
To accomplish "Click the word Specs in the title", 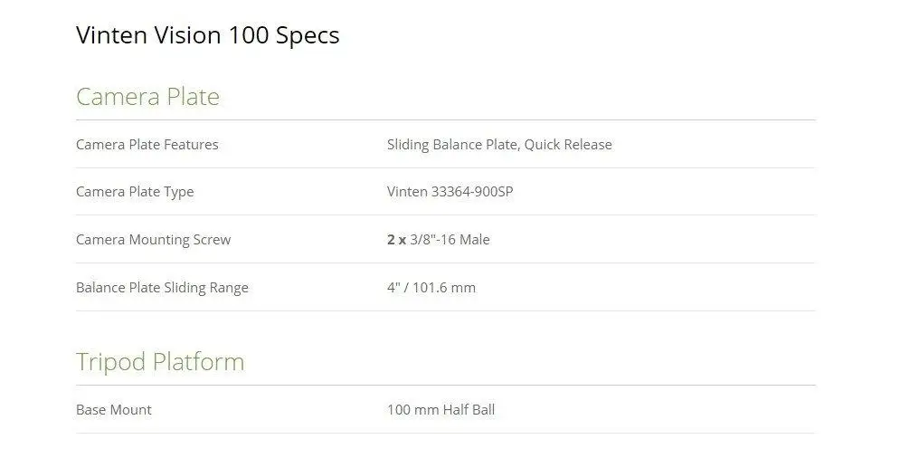I will click(308, 36).
